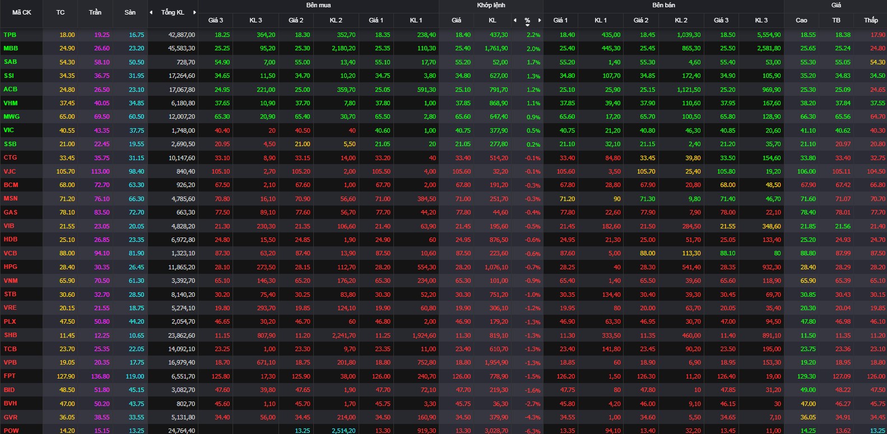Open the SHB stock symbol

tap(10, 335)
